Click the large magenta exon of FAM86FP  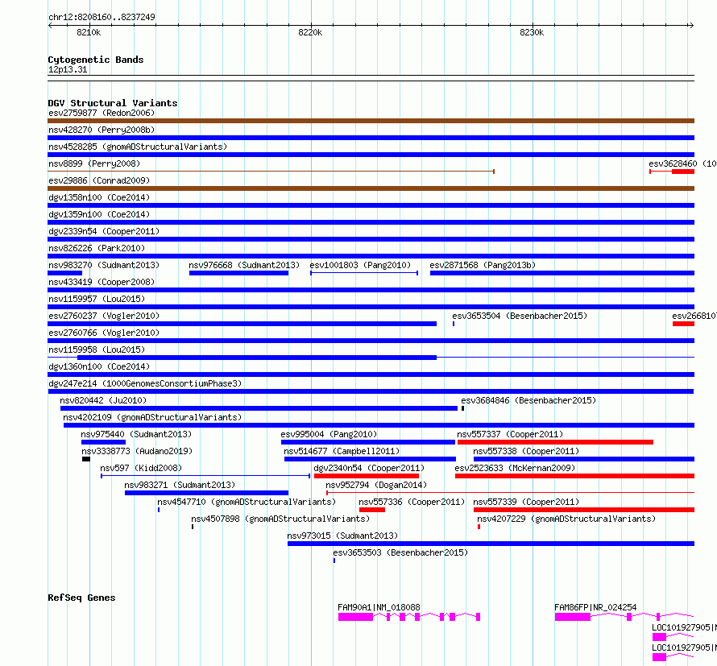[x=573, y=617]
